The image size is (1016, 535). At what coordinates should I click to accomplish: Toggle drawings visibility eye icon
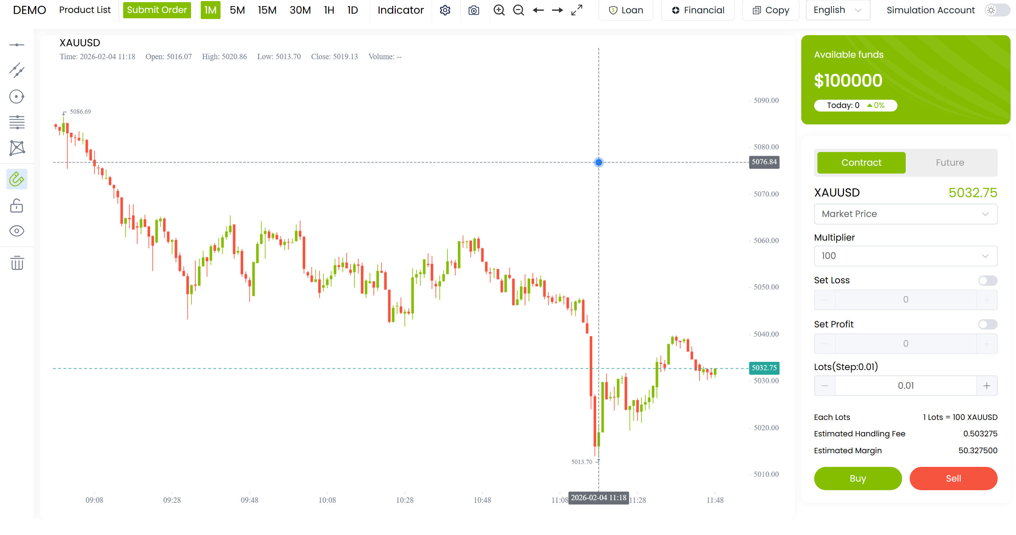click(17, 231)
